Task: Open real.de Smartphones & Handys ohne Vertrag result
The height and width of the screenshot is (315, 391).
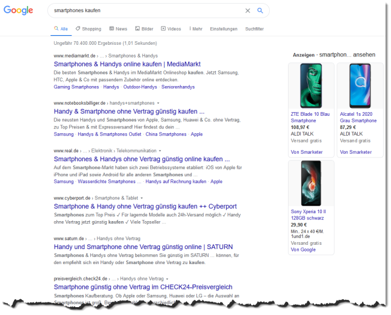Action: (142, 159)
